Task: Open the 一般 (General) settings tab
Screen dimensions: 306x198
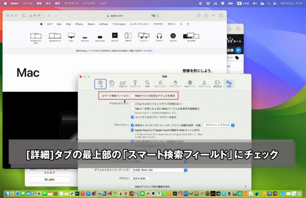Action: coord(100,84)
